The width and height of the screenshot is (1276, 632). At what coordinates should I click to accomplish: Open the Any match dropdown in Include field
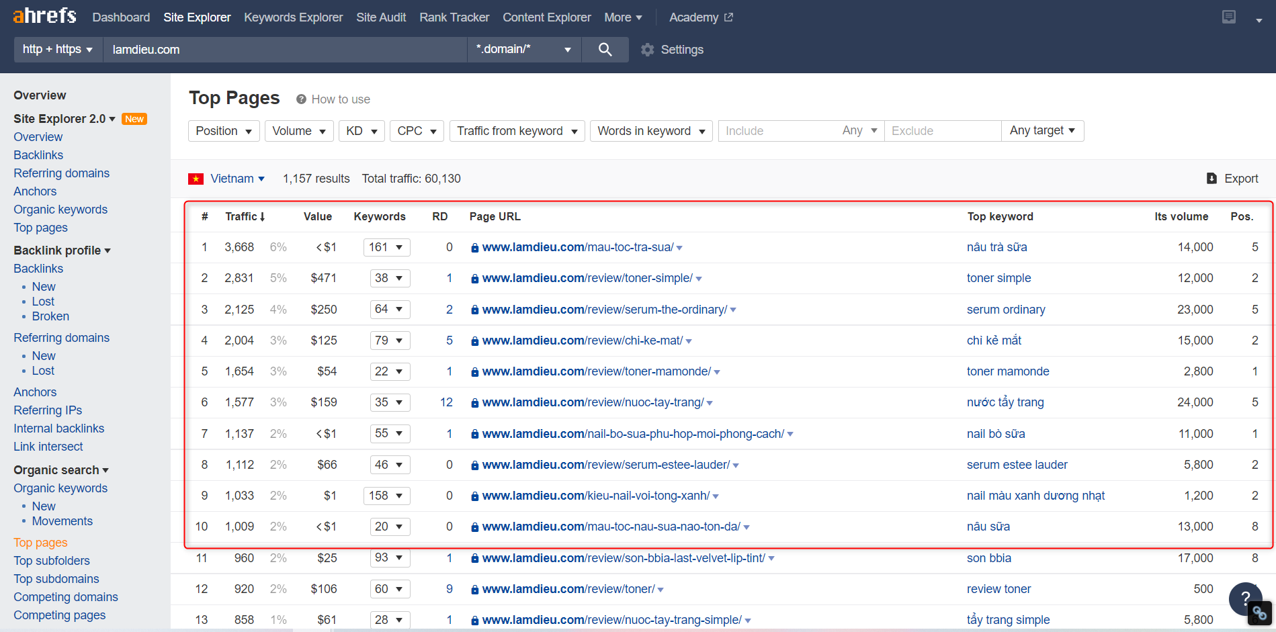coord(859,130)
